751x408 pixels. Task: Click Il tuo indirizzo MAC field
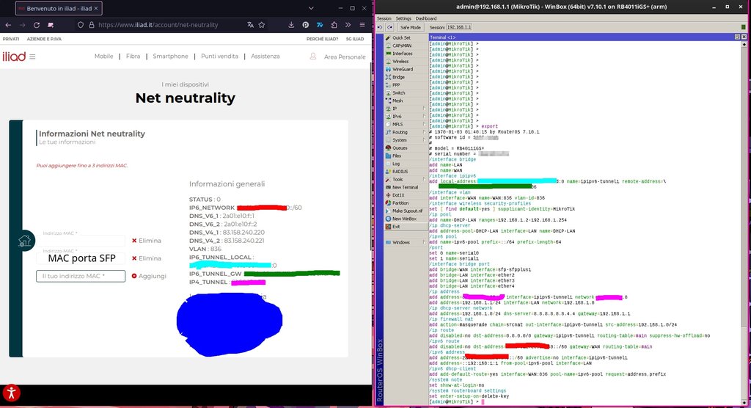81,276
